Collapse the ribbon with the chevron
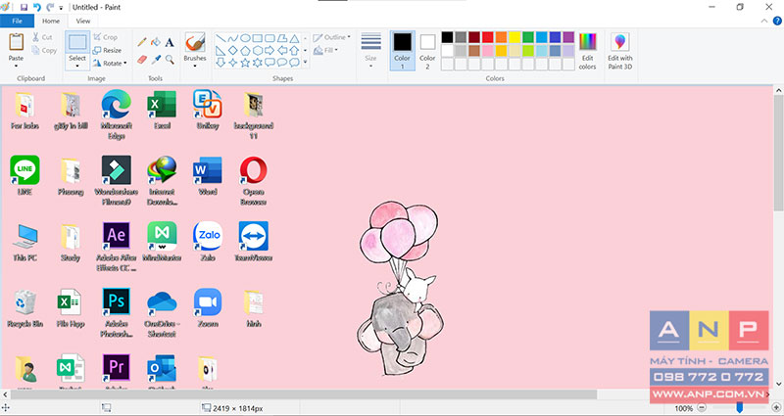 [764, 21]
